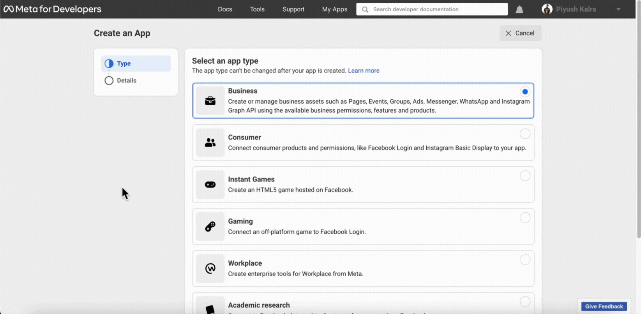Select the Instant Games radio button

pyautogui.click(x=525, y=176)
